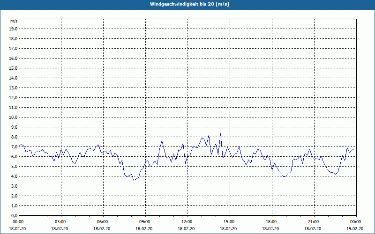
Task: Select the 19.02.20 date label
Action: tap(355, 228)
